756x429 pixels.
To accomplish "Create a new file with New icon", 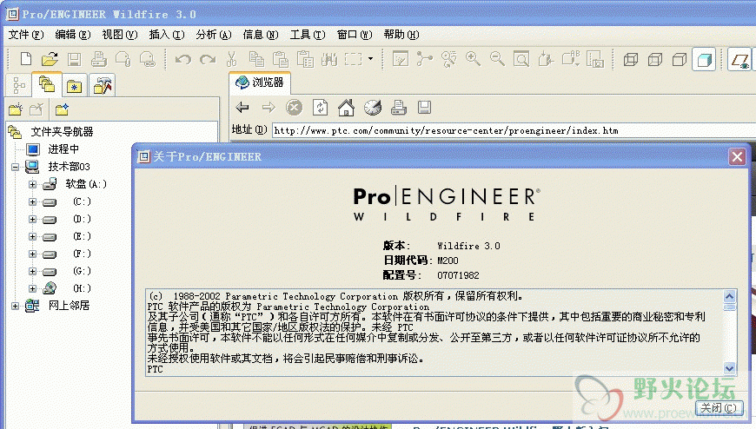I will [26, 59].
